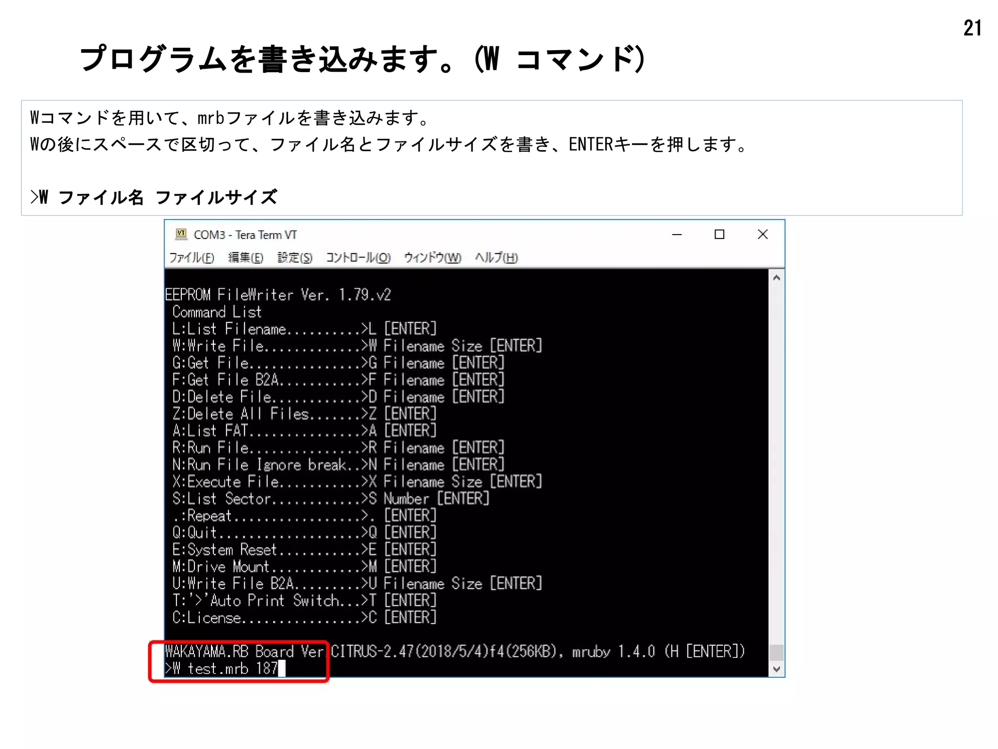
Task: Click the terminal scrollbar up arrow
Action: (777, 278)
